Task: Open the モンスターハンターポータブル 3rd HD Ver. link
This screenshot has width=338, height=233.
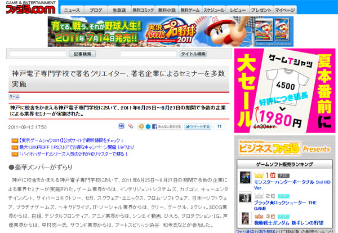Action: coord(292,185)
